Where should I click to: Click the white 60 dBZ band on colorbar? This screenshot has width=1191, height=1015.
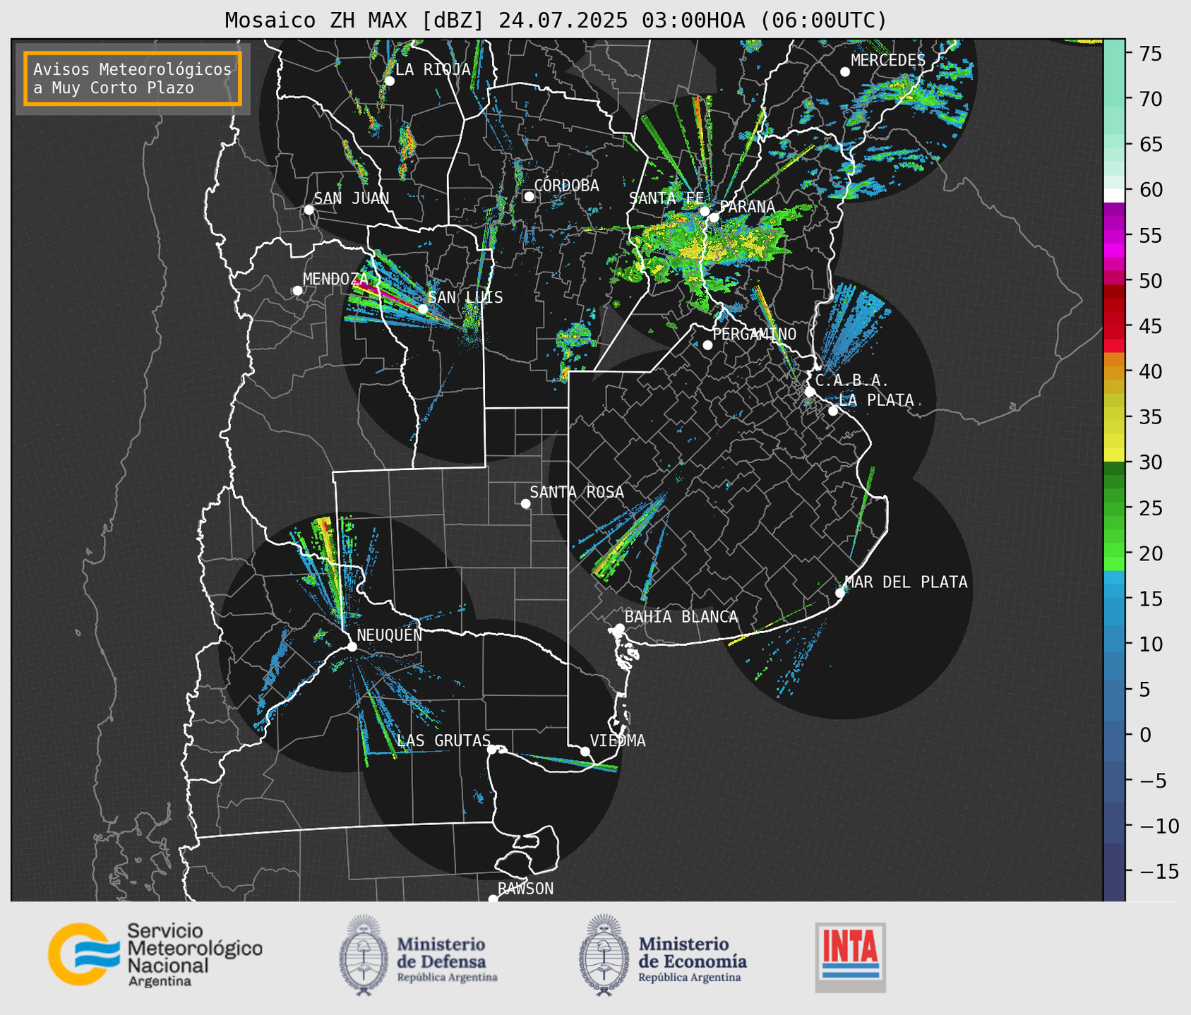tap(1114, 196)
